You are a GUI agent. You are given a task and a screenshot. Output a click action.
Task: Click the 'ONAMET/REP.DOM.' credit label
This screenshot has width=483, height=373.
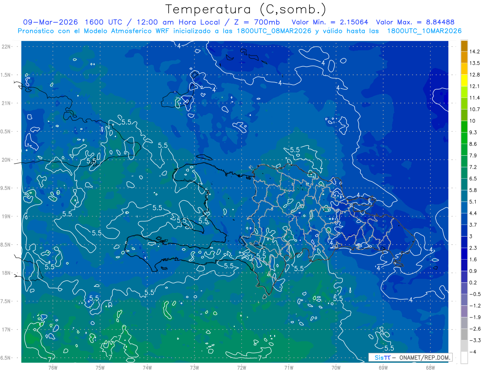[x=425, y=357]
